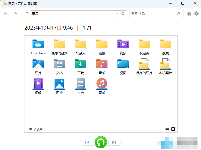Open the settings gear menu
This screenshot has height=150, width=201.
(x=196, y=13)
